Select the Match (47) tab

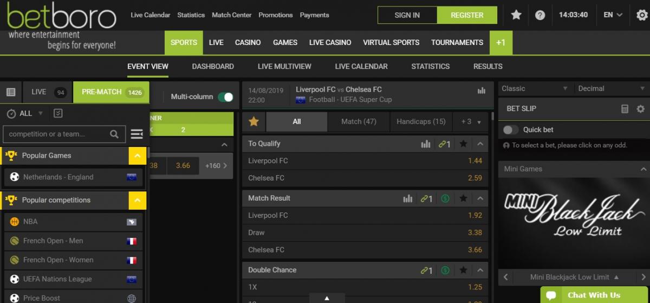359,121
